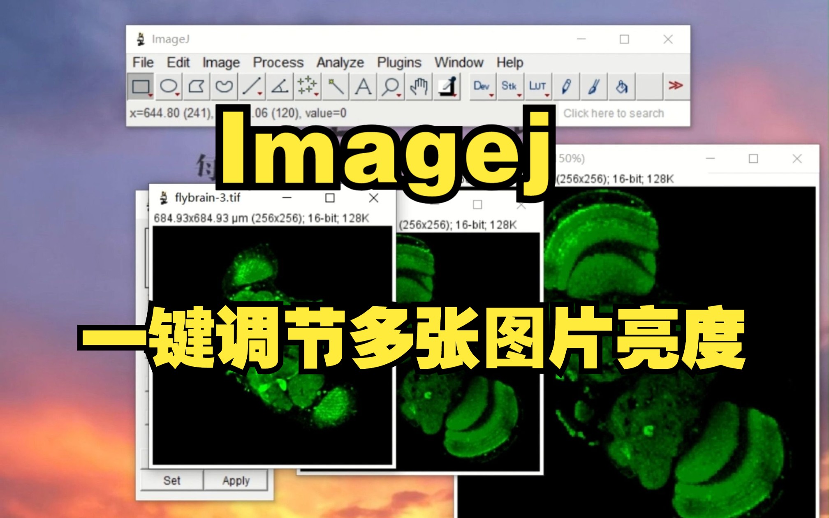Open the LUT lookup tables menu

(x=538, y=87)
